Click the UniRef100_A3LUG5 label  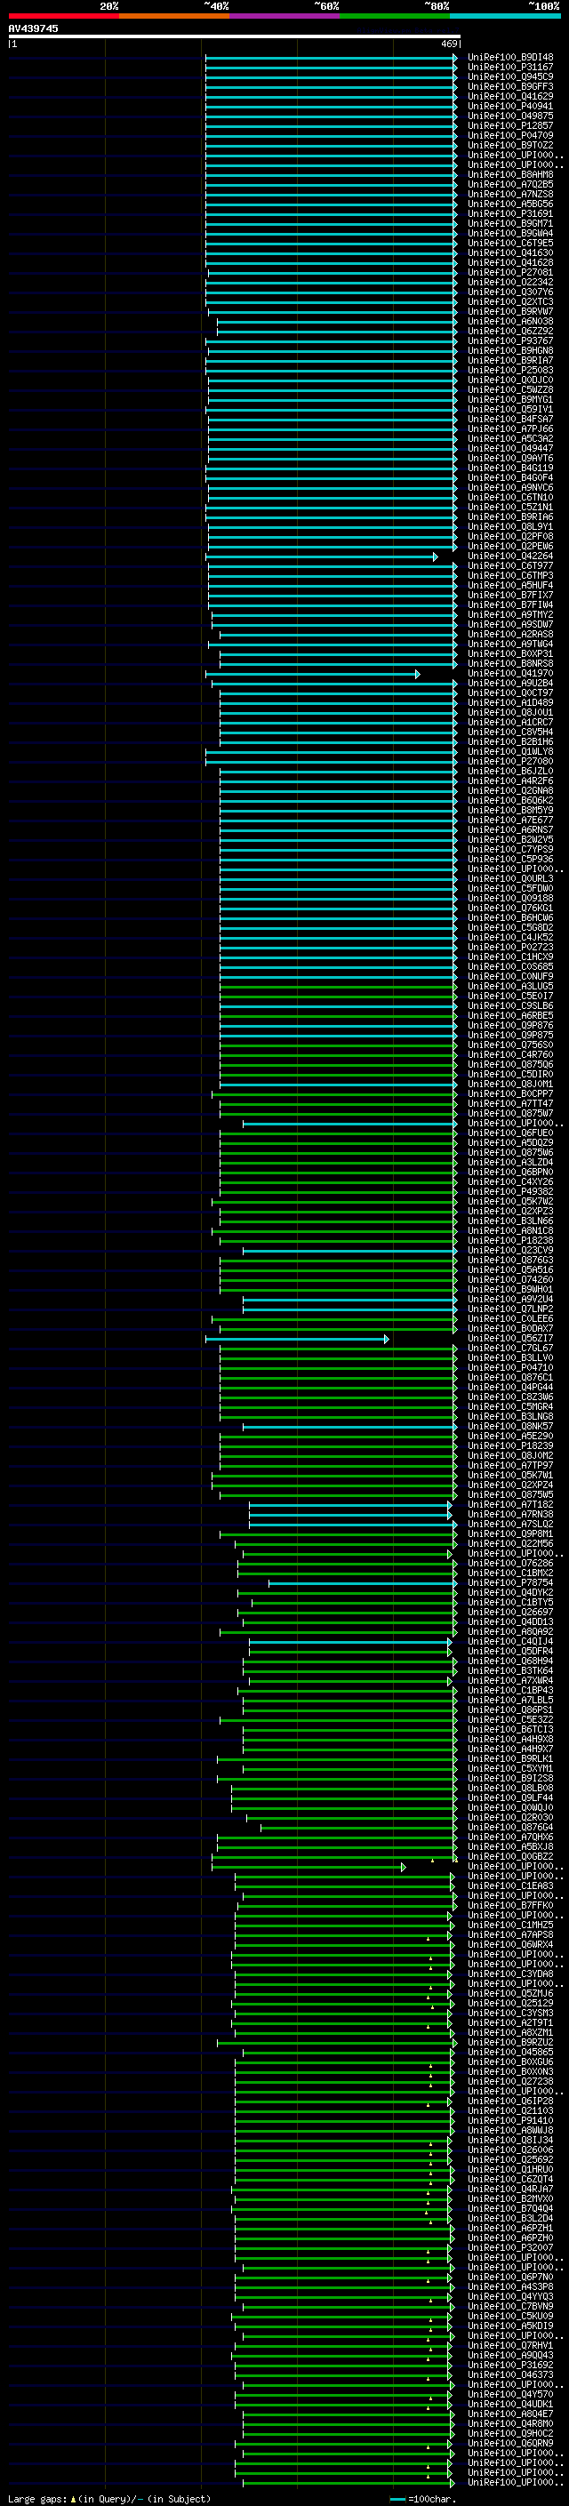click(x=510, y=987)
